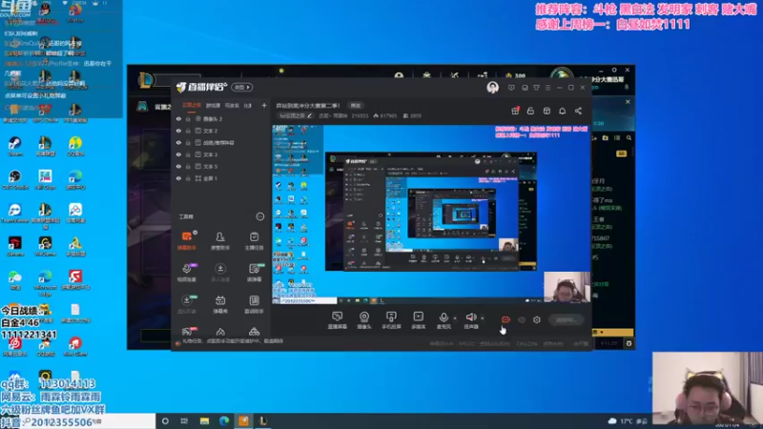Click the user avatar in title bar

(492, 88)
